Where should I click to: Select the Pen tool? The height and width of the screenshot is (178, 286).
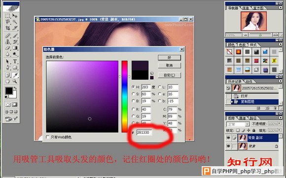coord(7,68)
